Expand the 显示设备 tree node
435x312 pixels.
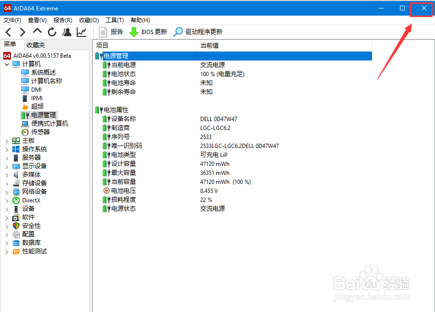click(x=7, y=167)
